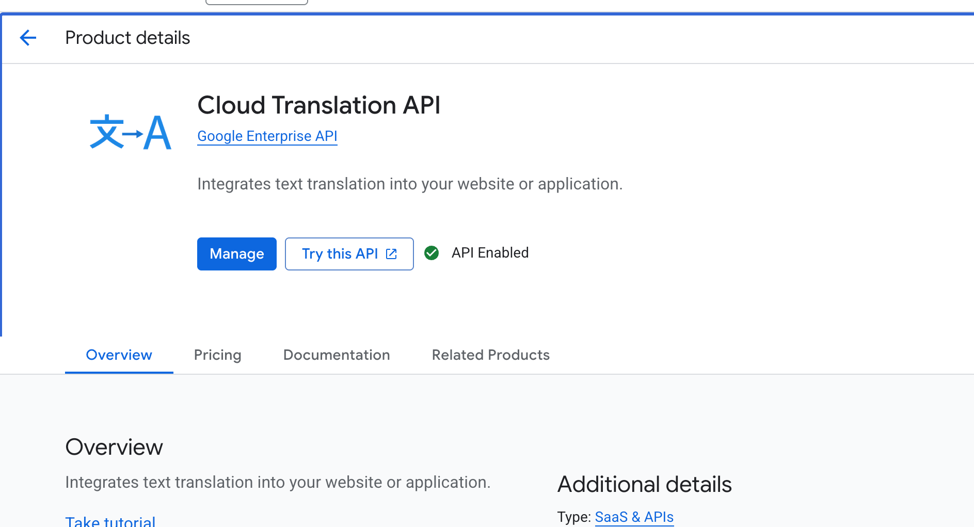Click the Cloud Translation API heading
This screenshot has height=527, width=974.
point(318,105)
